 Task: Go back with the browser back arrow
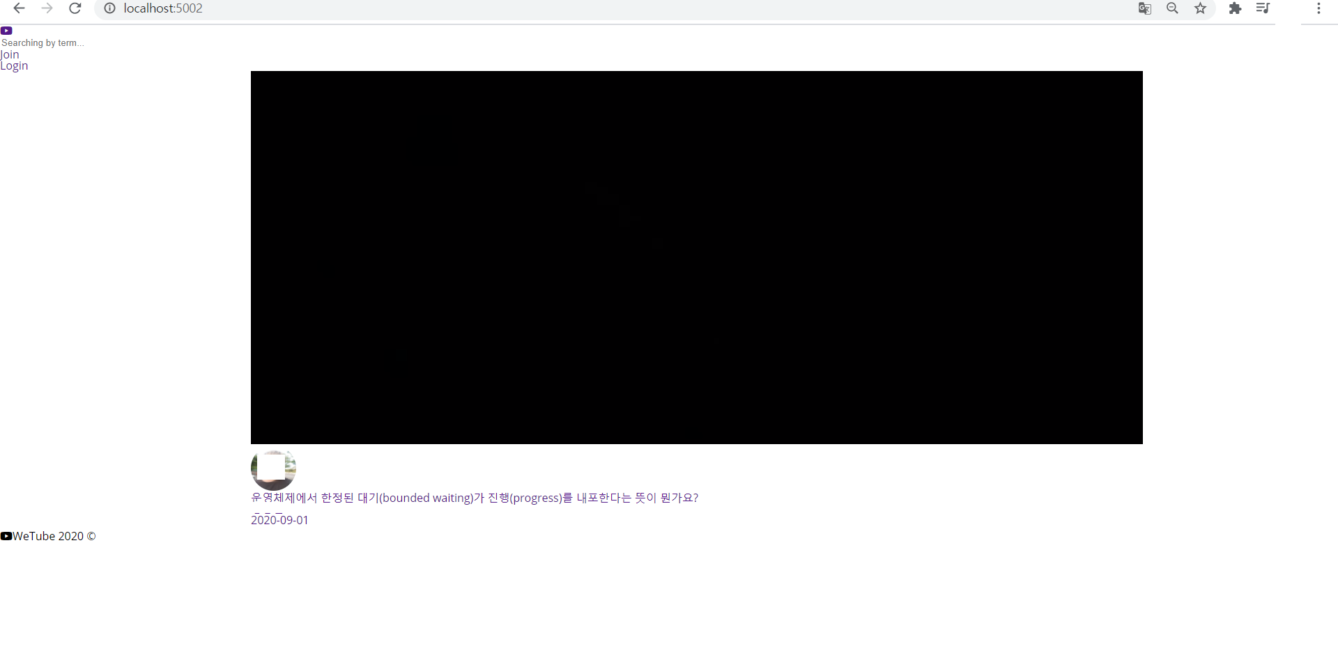pos(20,8)
